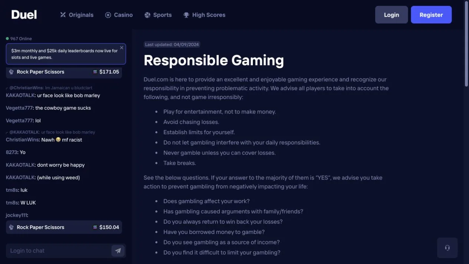Open the support headset button
Image resolution: width=469 pixels, height=264 pixels.
pos(447,248)
